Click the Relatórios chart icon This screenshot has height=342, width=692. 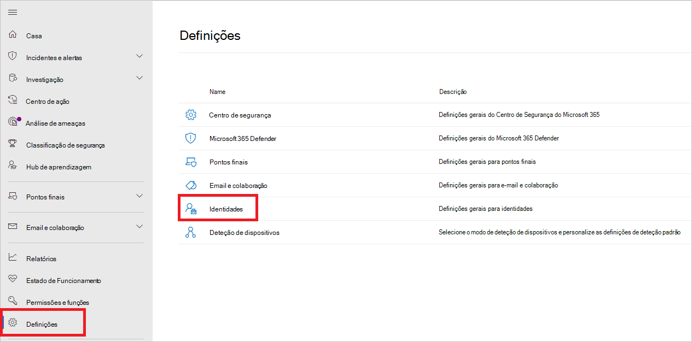(x=13, y=257)
